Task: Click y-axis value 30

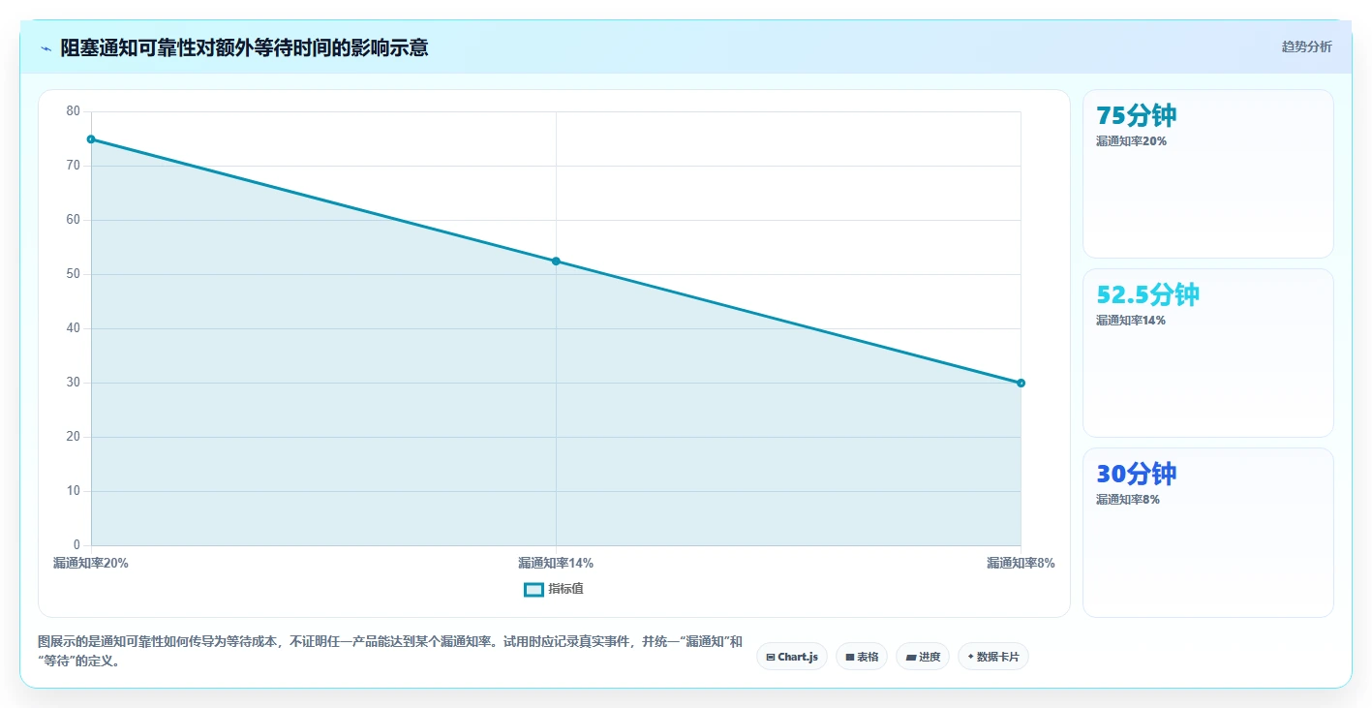Action: click(x=74, y=383)
